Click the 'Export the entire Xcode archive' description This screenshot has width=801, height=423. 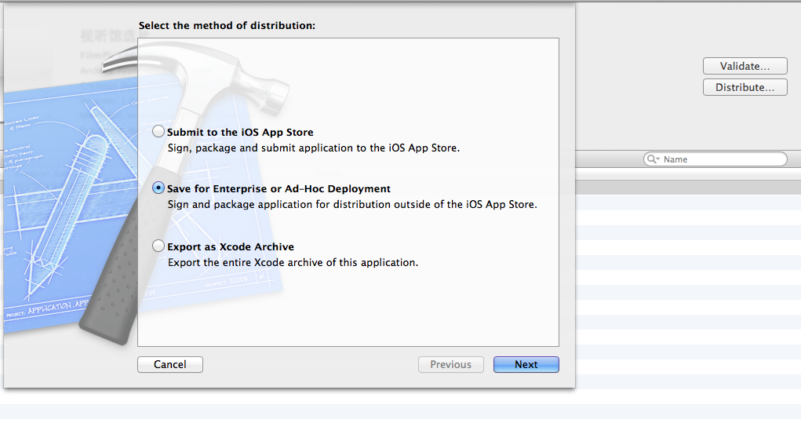293,262
